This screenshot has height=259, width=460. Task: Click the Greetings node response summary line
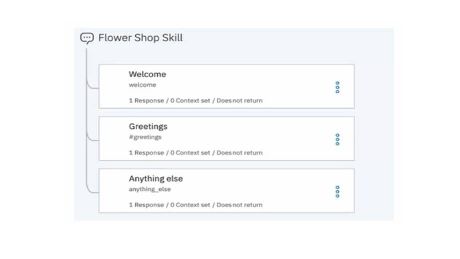tap(196, 153)
